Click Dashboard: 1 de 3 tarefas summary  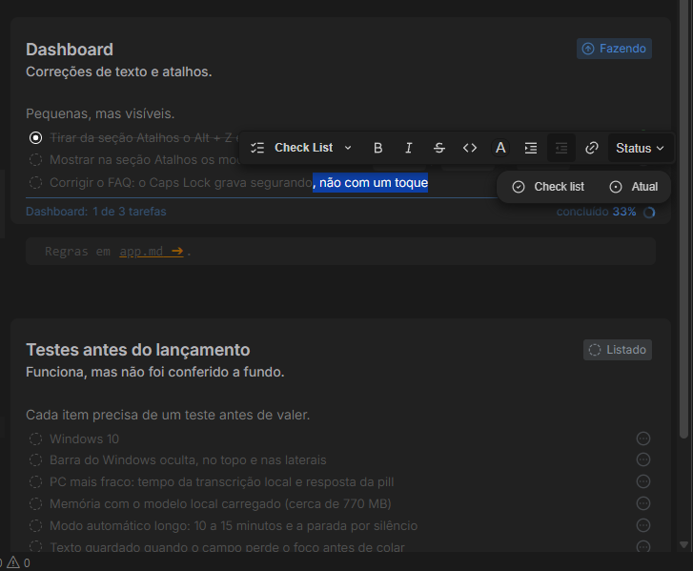tap(96, 212)
